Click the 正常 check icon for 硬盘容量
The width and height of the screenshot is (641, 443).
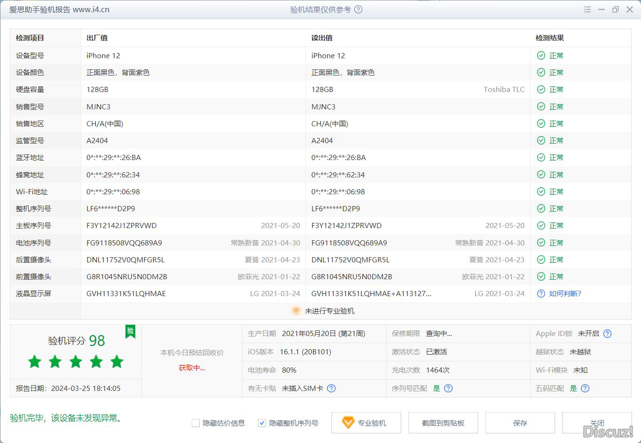(541, 89)
